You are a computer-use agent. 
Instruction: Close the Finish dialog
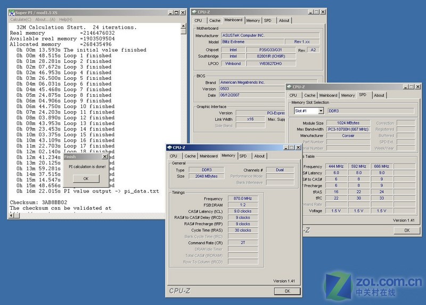(104, 156)
